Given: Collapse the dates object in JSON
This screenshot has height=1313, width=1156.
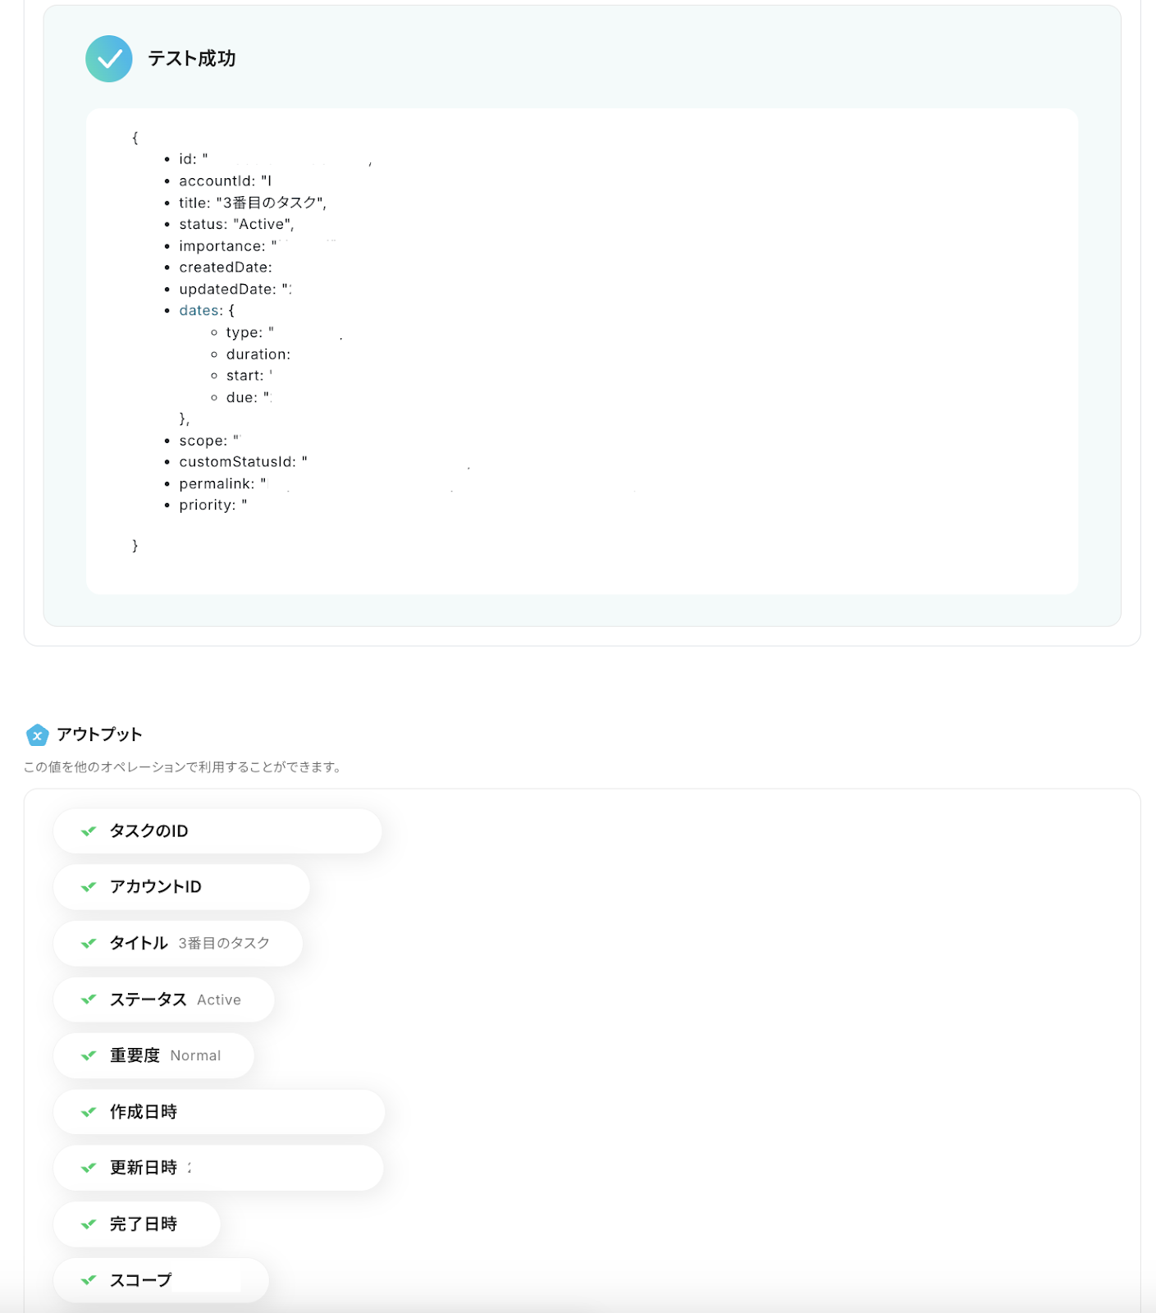Looking at the screenshot, I should pos(200,311).
